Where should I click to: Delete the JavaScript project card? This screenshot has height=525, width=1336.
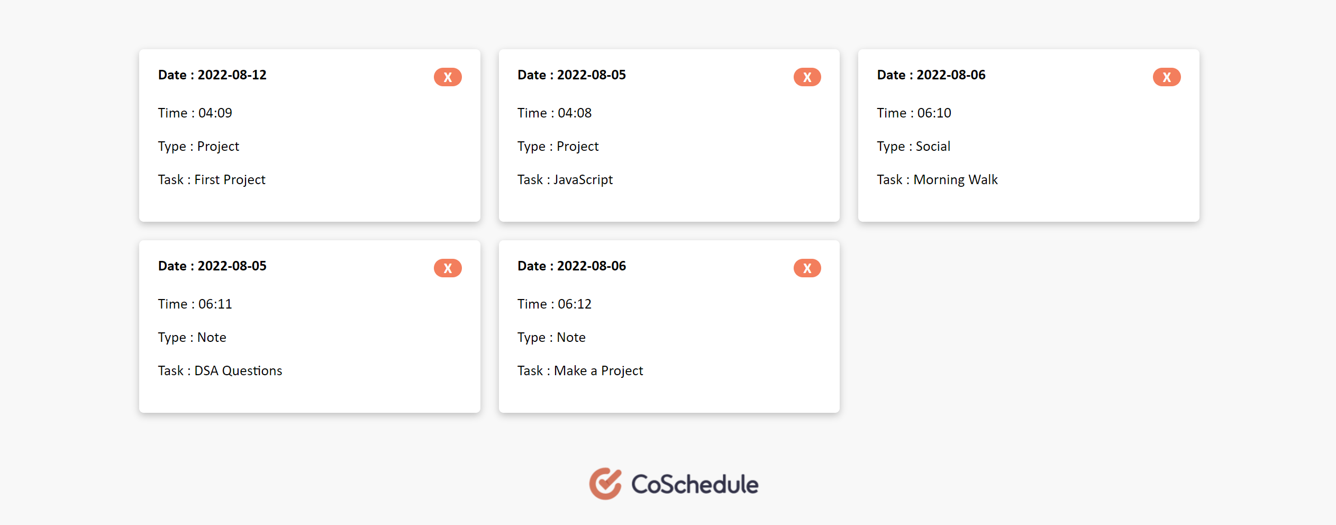point(807,77)
